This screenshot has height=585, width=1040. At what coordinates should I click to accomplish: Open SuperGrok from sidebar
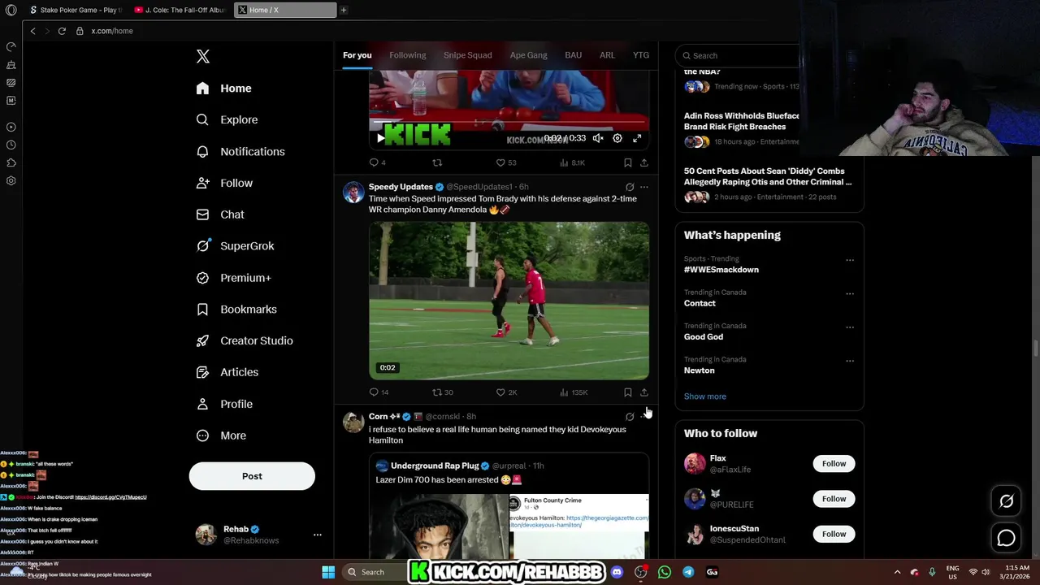[x=236, y=246]
